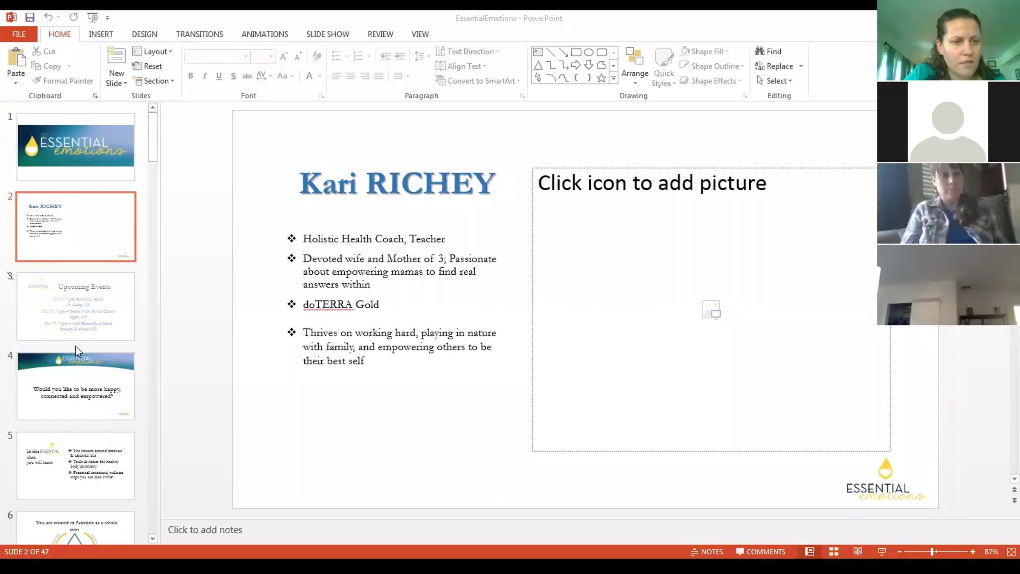
Task: Click the Find binoculars icon
Action: [759, 51]
